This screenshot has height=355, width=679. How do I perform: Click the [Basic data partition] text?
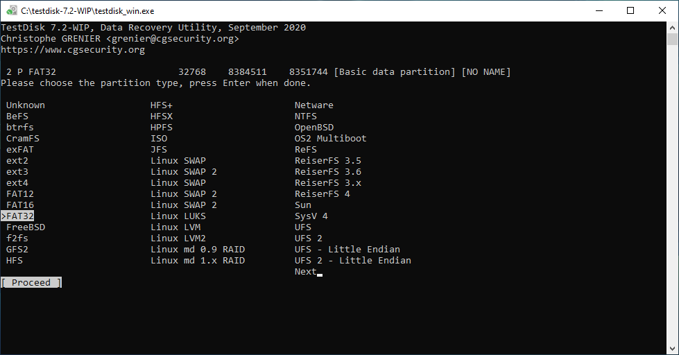click(x=395, y=72)
